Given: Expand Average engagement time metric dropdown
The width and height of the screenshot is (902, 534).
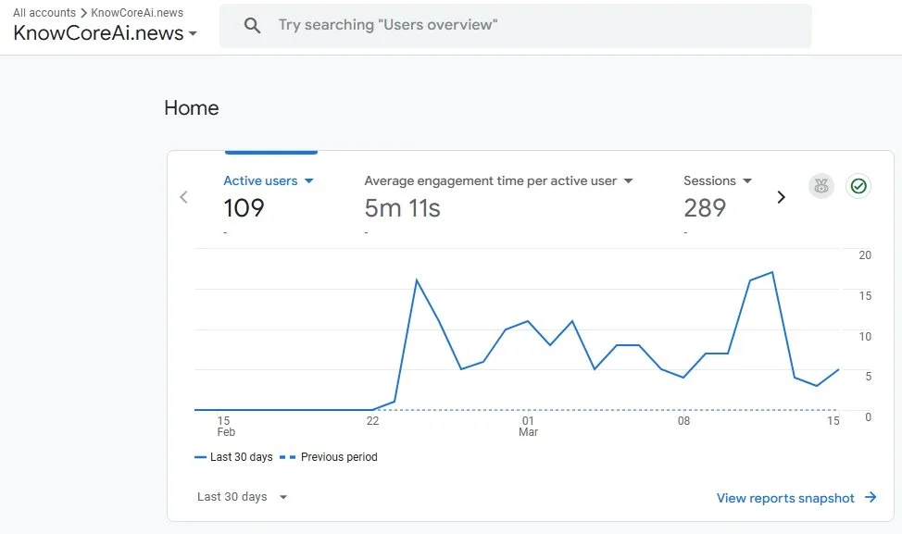Looking at the screenshot, I should (x=628, y=180).
